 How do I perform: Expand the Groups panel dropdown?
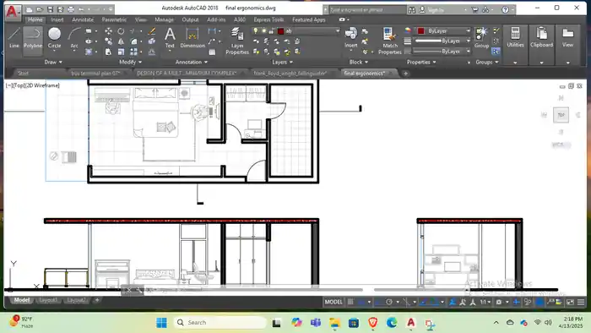pos(487,62)
